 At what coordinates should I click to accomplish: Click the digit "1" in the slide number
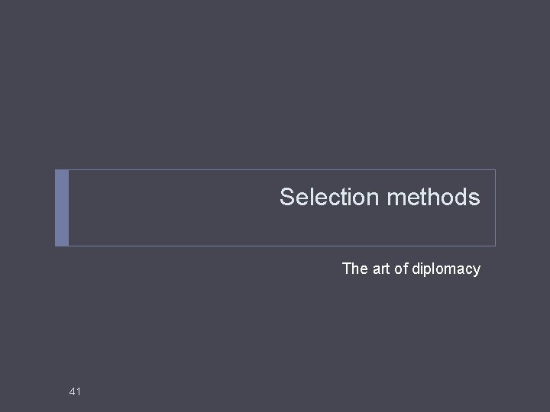click(78, 391)
